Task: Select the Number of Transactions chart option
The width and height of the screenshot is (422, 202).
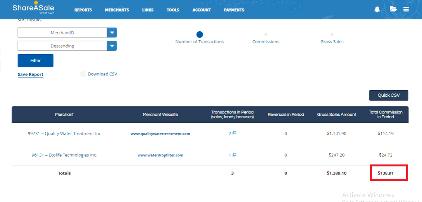Action: point(200,34)
